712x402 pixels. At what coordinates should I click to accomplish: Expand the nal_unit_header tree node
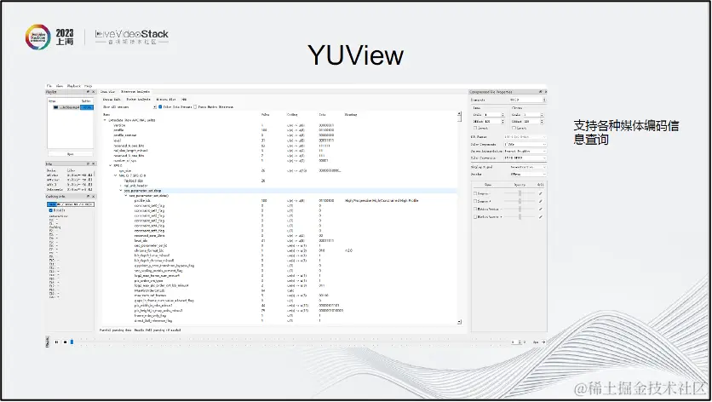(121, 186)
